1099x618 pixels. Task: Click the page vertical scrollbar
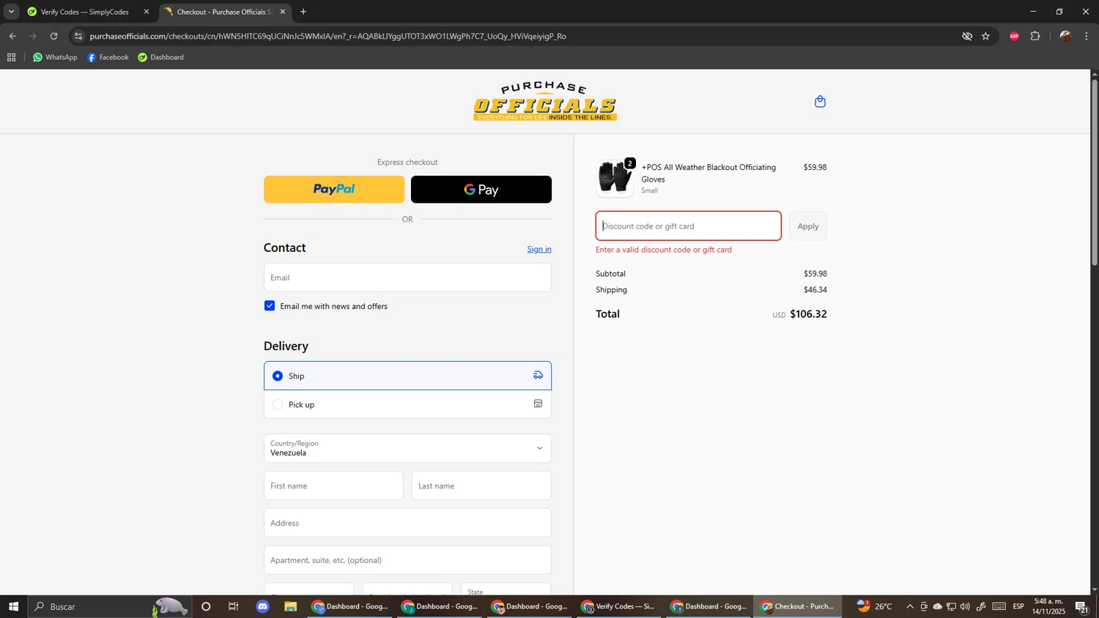pos(1095,172)
